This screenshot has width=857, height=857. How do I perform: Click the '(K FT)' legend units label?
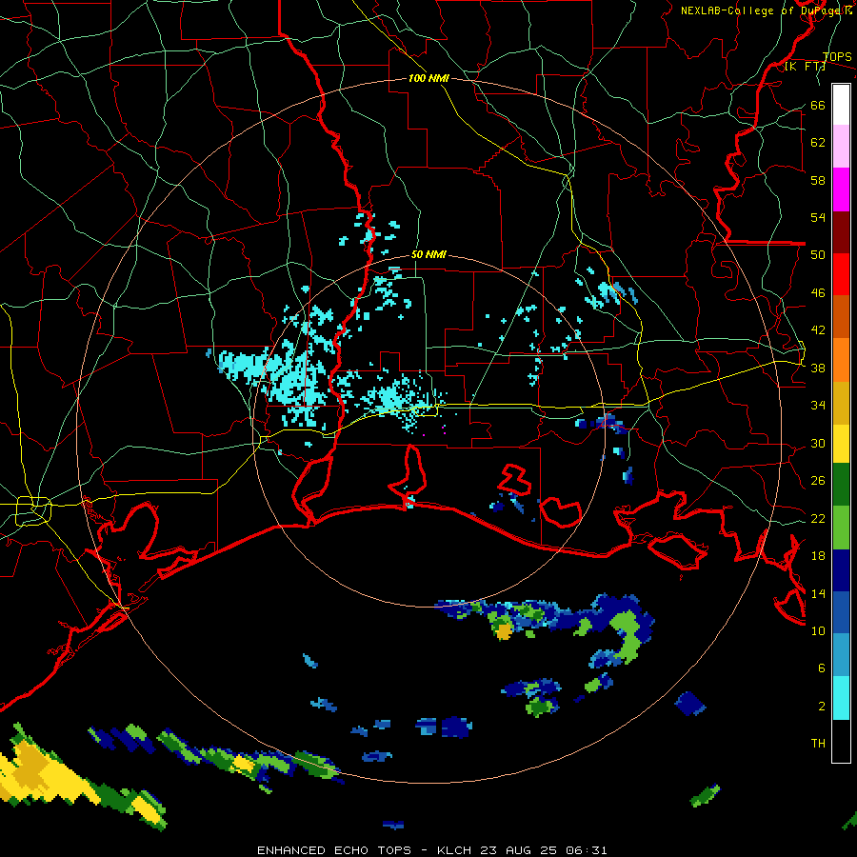(x=805, y=66)
